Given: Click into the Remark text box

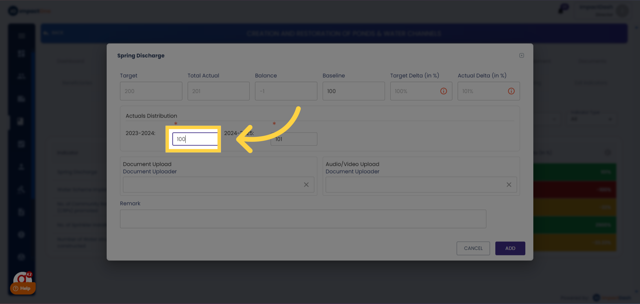Looking at the screenshot, I should (303, 219).
